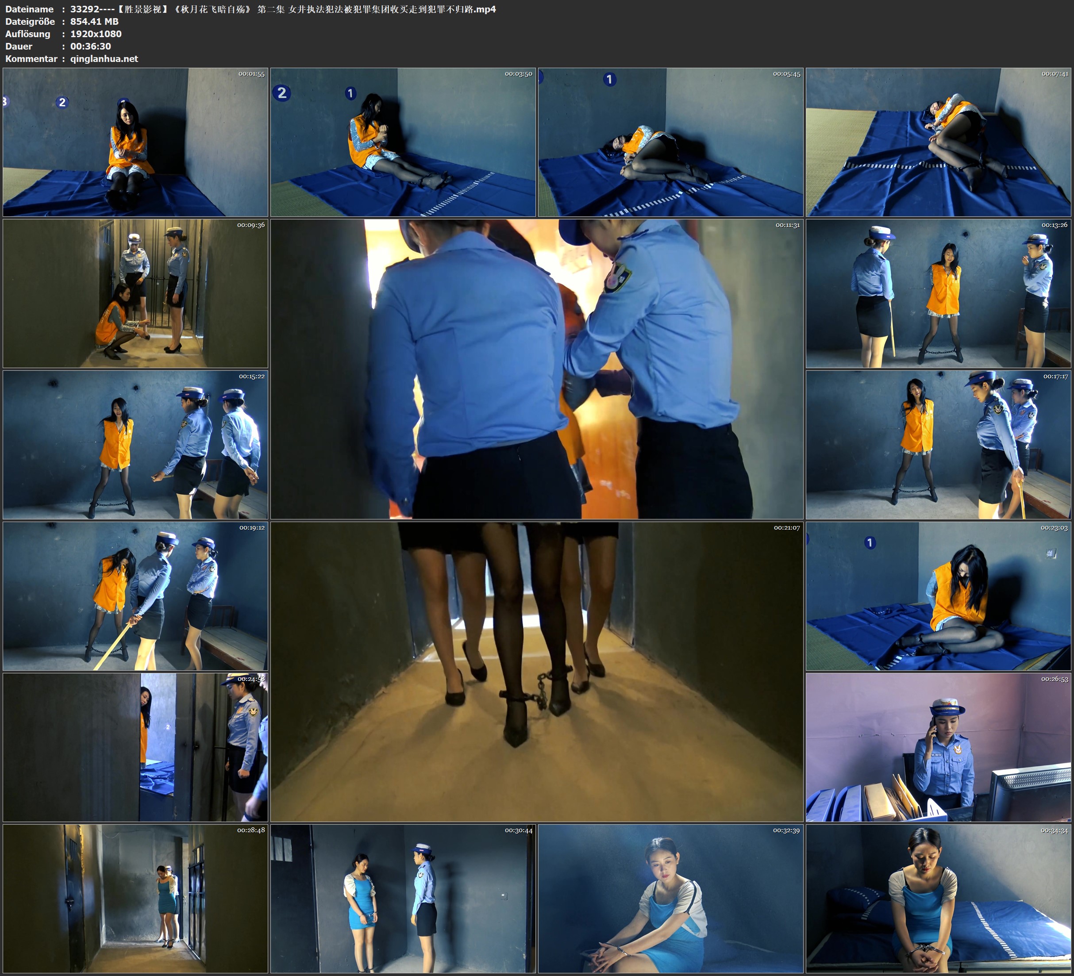
Task: Click the large frame at 00:11:31
Action: coord(536,369)
